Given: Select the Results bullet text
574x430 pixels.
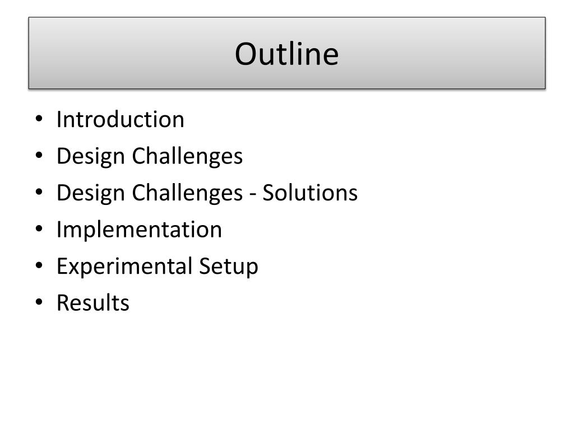Looking at the screenshot, I should [93, 303].
